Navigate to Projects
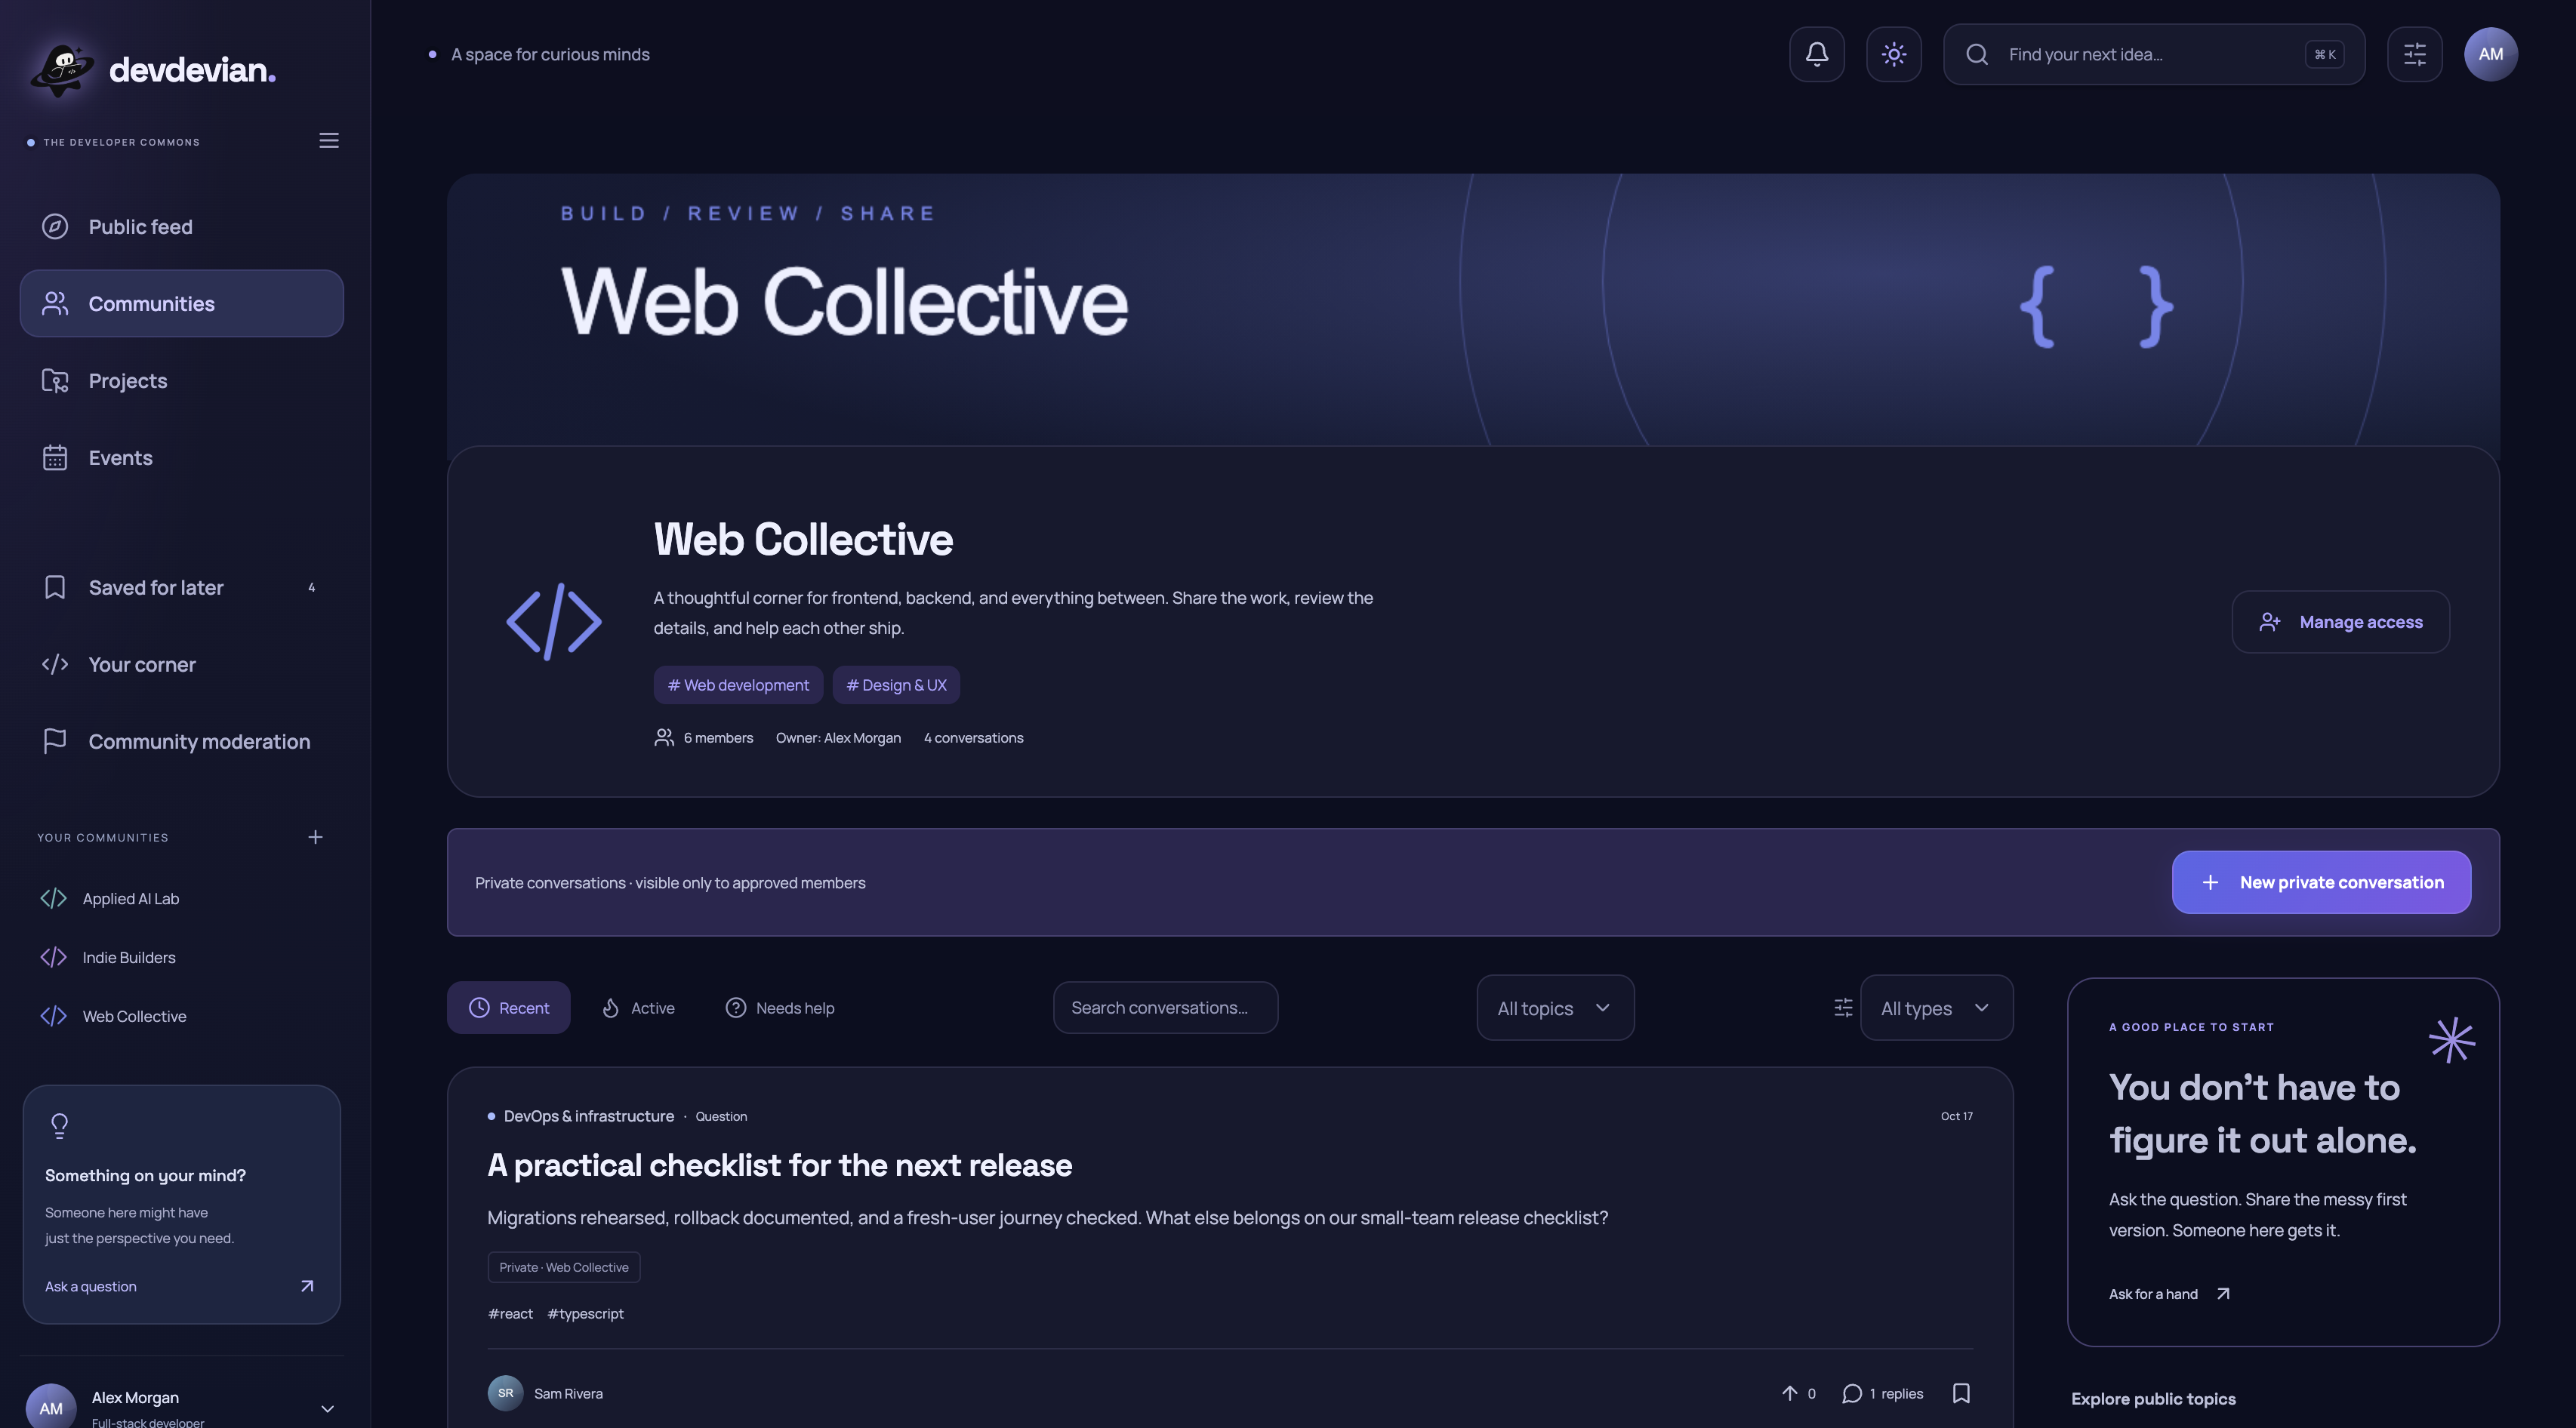The height and width of the screenshot is (1428, 2576). click(x=182, y=380)
